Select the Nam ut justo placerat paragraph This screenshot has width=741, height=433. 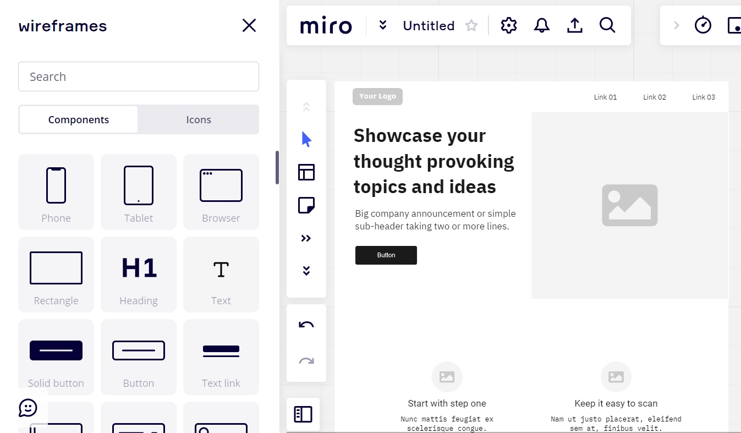pyautogui.click(x=616, y=424)
